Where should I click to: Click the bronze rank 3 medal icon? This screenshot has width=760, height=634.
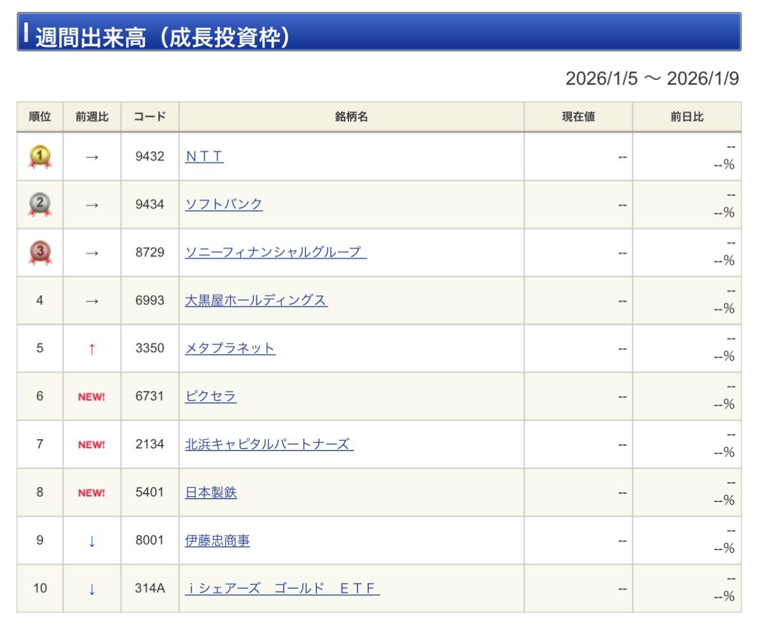click(x=40, y=253)
